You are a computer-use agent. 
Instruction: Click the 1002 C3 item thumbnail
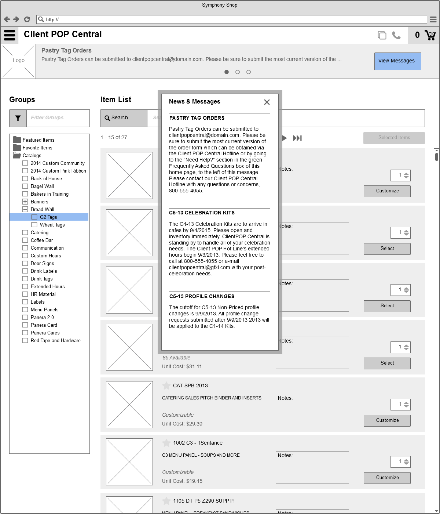point(129,462)
